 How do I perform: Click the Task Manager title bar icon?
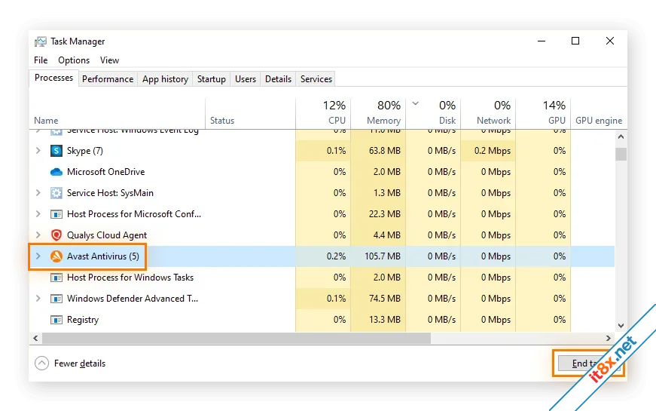click(41, 41)
